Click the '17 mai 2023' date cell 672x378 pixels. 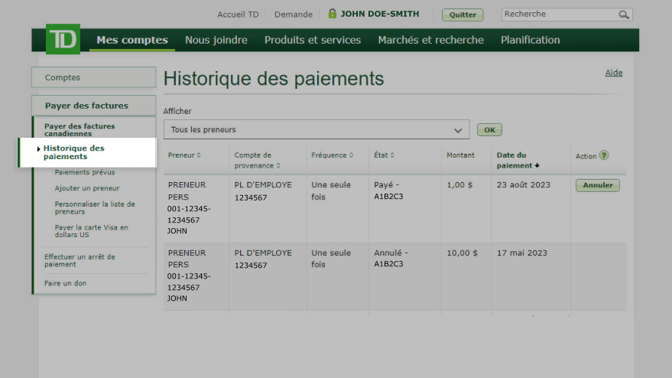522,253
